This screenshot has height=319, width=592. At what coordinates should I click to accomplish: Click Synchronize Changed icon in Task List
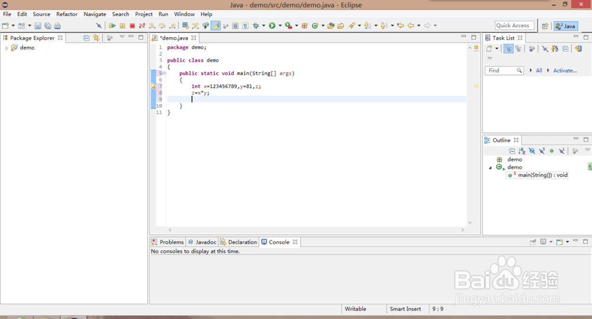[578, 49]
